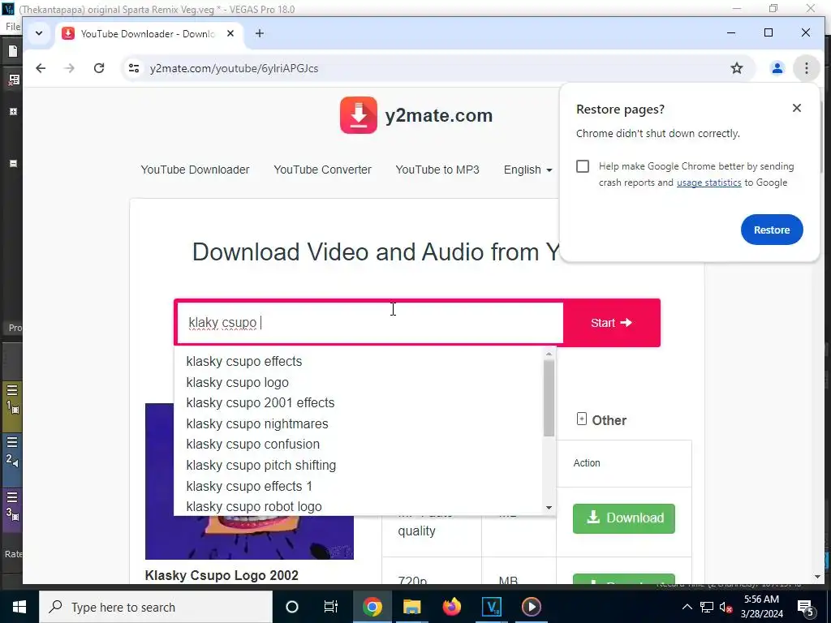Select suggestion klasky csupo nightmares
Viewport: 831px width, 623px height.
tap(358, 423)
